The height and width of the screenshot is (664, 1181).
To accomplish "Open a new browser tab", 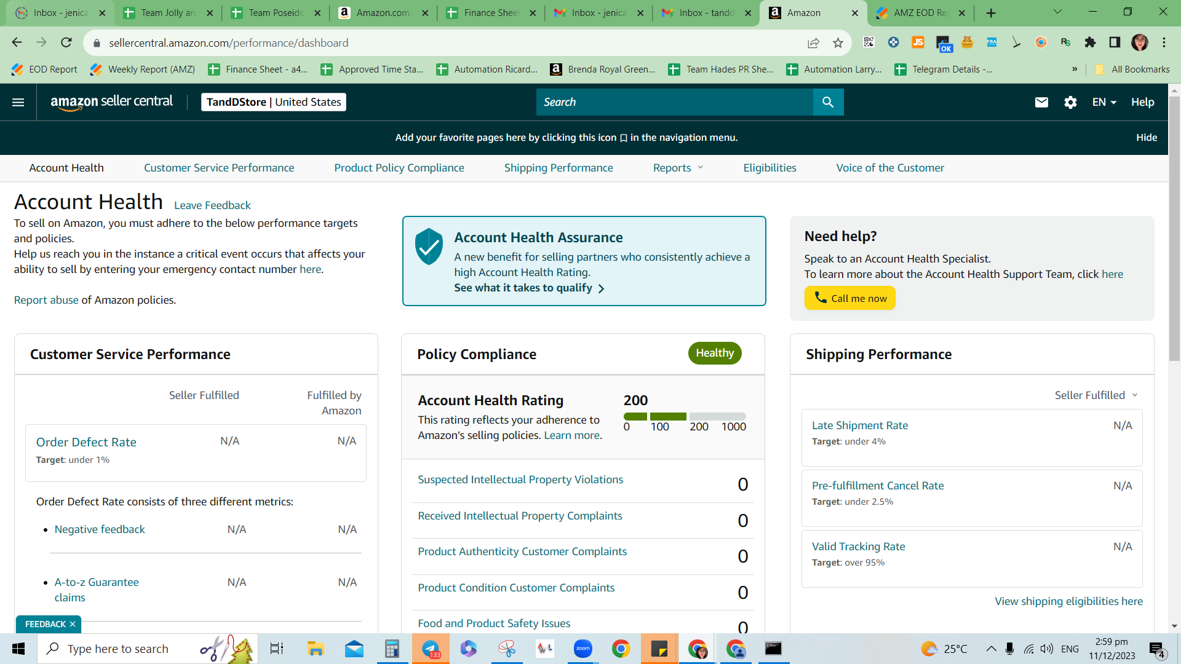I will click(991, 13).
